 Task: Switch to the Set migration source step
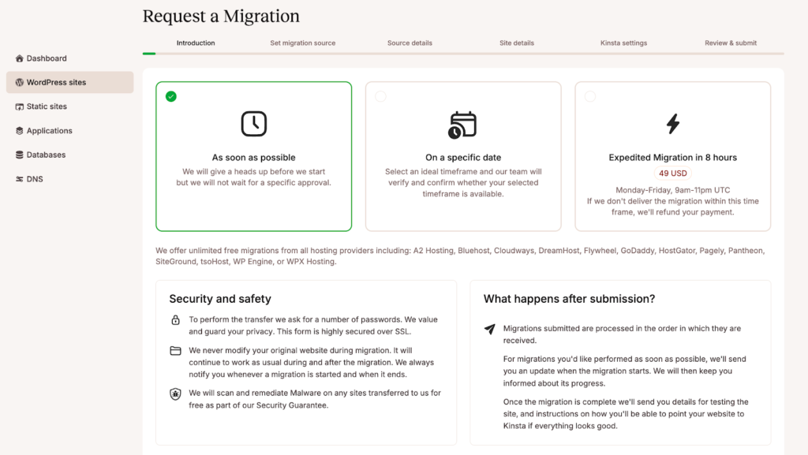302,43
